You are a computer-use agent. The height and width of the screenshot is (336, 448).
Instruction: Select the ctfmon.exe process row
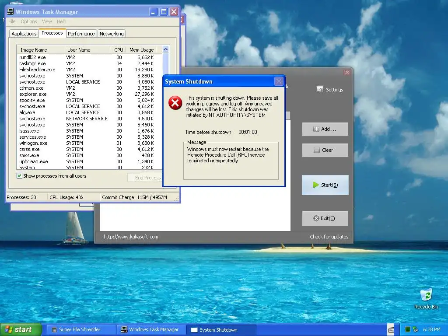(89, 88)
